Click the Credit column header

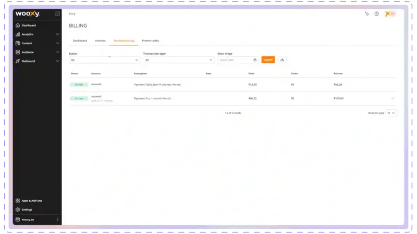click(294, 73)
